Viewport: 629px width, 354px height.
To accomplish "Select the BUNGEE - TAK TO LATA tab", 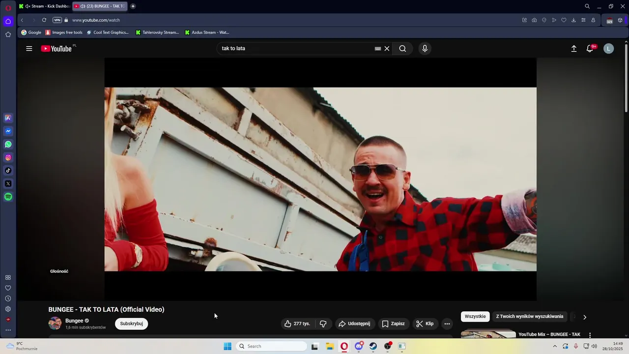I will pos(100,6).
